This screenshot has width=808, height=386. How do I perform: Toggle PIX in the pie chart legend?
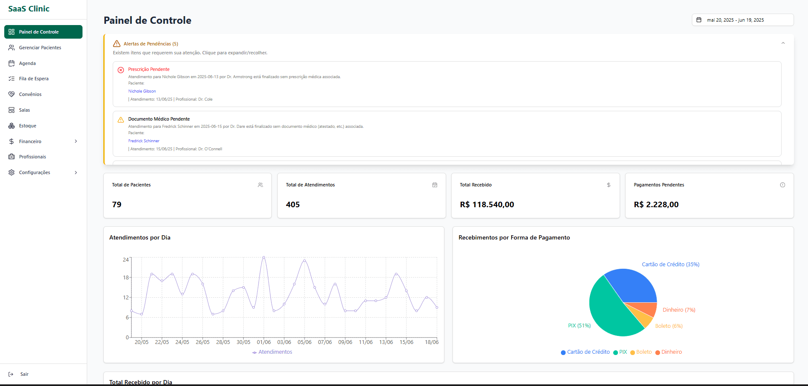(620, 352)
